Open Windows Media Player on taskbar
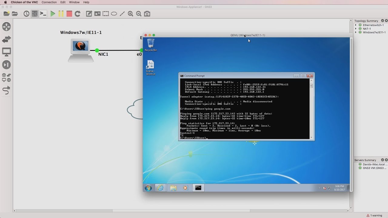This screenshot has width=388, height=218. click(186, 188)
